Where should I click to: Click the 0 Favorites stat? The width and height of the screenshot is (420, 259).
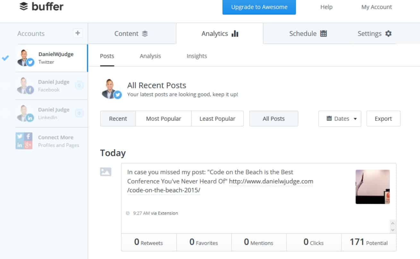[204, 242]
